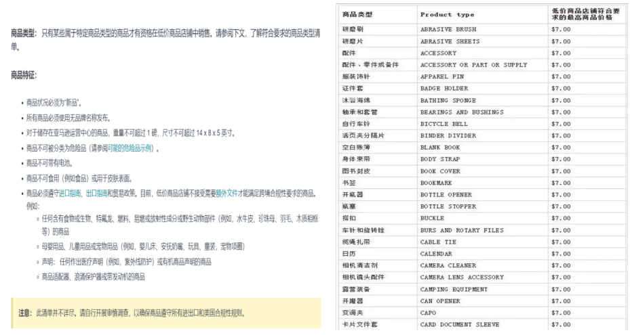Select the BOTTLE STOPPER cell
Screen dimensions: 630x335
point(483,206)
